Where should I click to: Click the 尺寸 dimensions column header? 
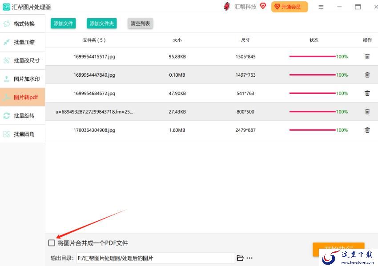[x=245, y=40]
